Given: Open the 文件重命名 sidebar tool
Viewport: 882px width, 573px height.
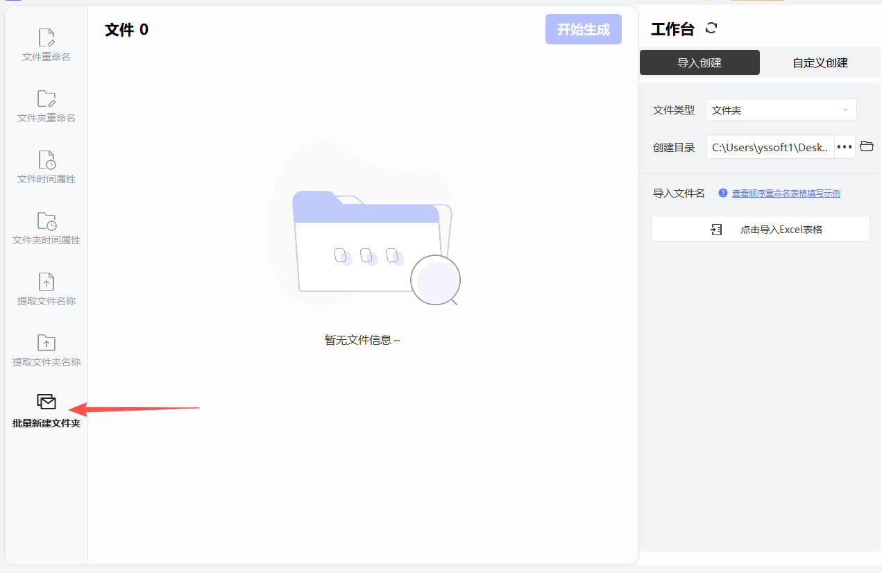Looking at the screenshot, I should (46, 45).
